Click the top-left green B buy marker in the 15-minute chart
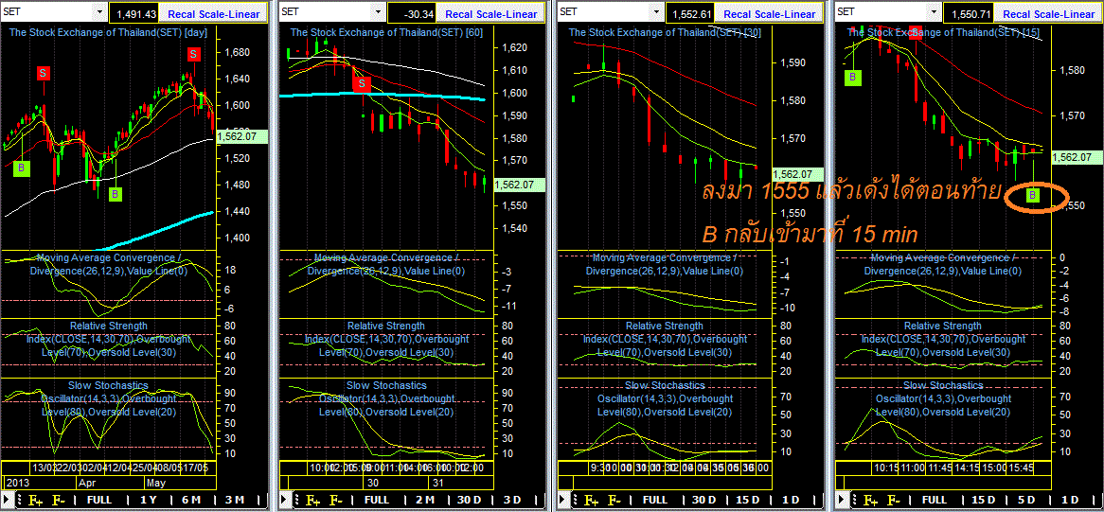 pos(853,78)
